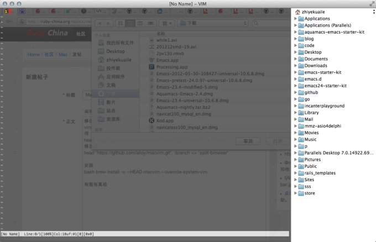Click the Home breadcrumb link
Screen dimensions: 376x242
pos(33,54)
